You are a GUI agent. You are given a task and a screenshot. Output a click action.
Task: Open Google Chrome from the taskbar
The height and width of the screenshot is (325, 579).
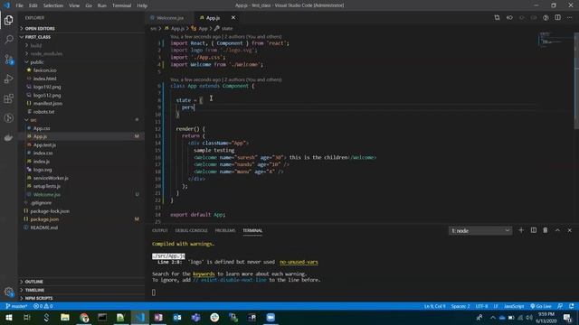(x=84, y=318)
